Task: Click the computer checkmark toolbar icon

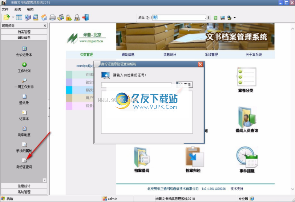Action: tap(28, 17)
